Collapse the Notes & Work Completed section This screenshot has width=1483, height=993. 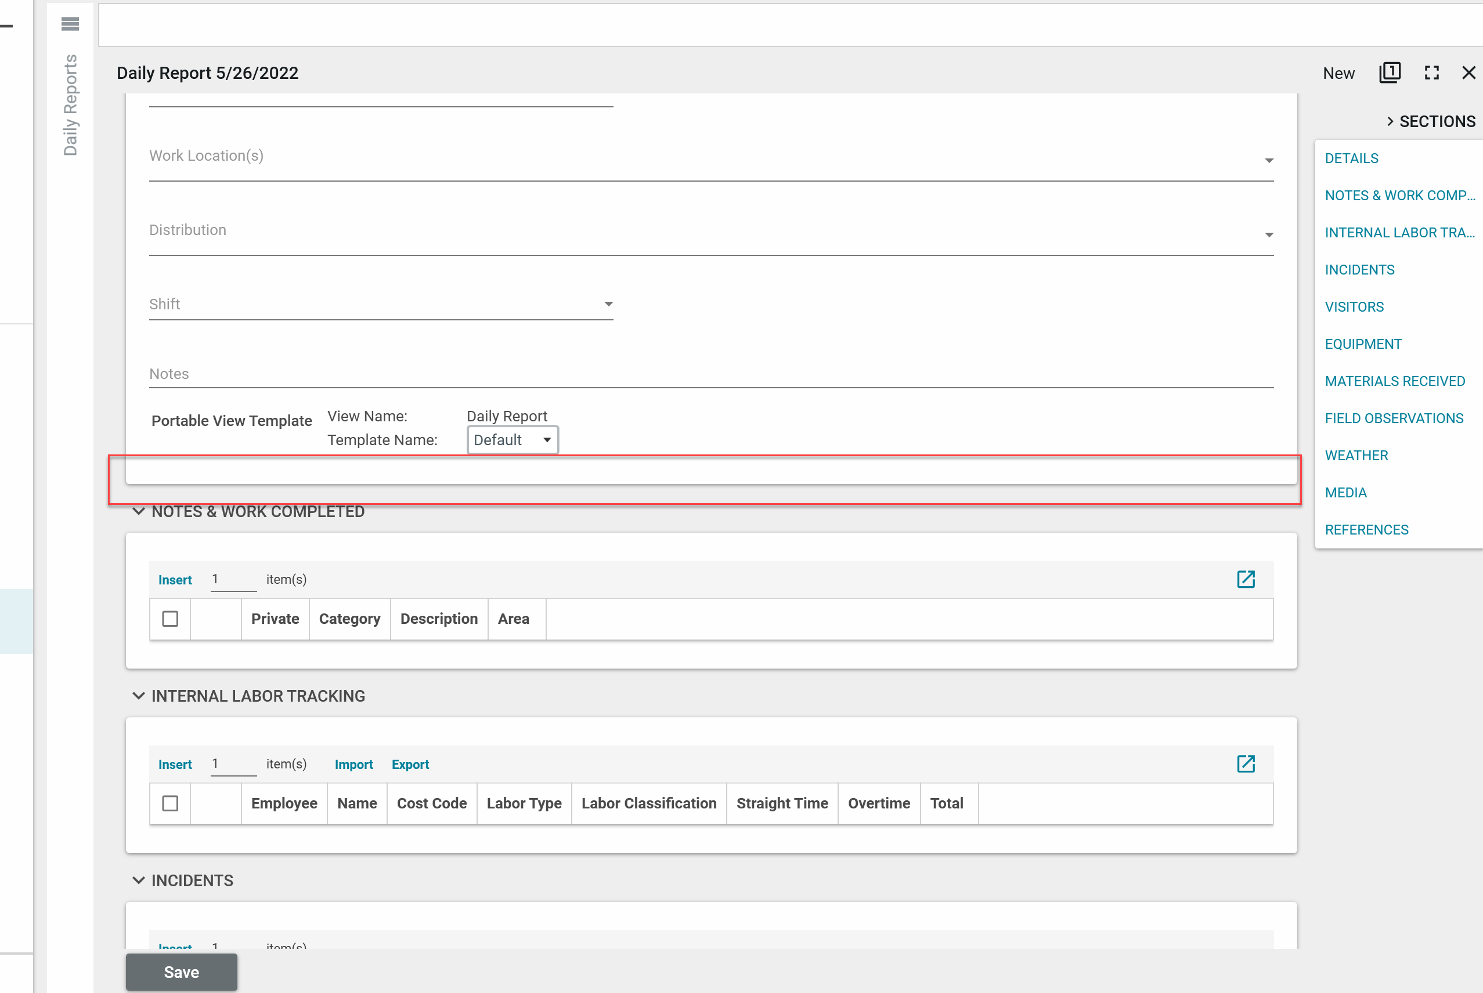[138, 511]
